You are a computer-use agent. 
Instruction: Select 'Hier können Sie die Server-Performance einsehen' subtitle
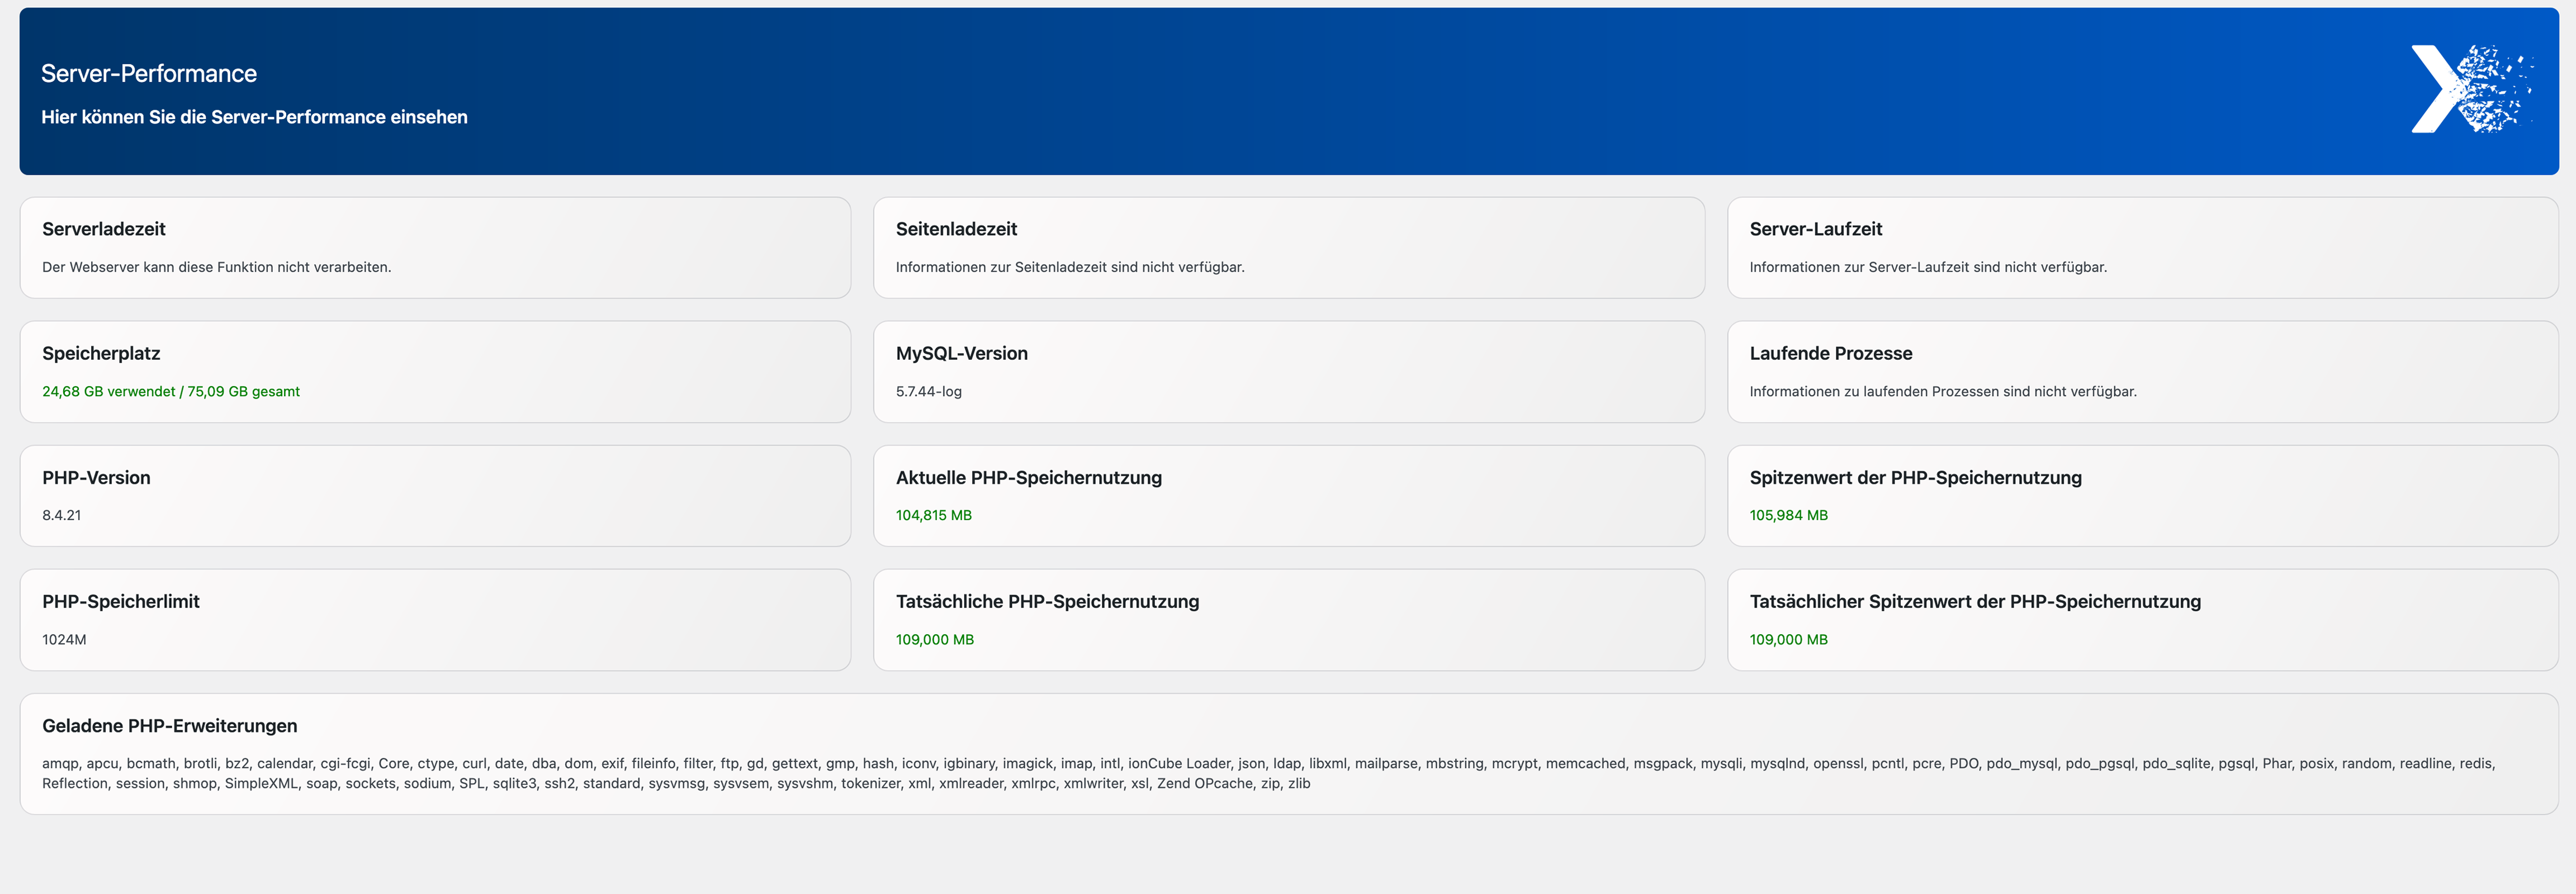click(x=254, y=117)
